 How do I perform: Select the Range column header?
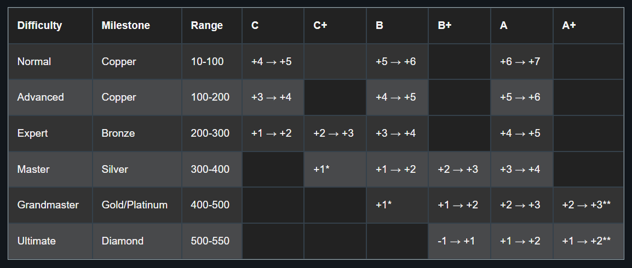coord(206,26)
